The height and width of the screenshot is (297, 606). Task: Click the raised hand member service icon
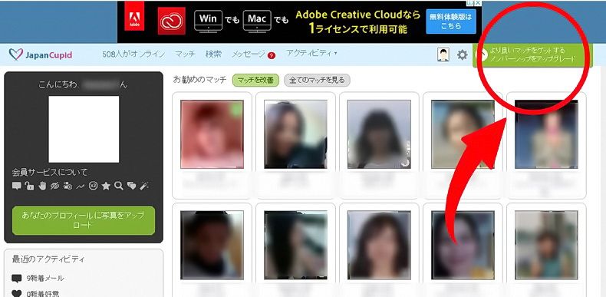pyautogui.click(x=42, y=186)
